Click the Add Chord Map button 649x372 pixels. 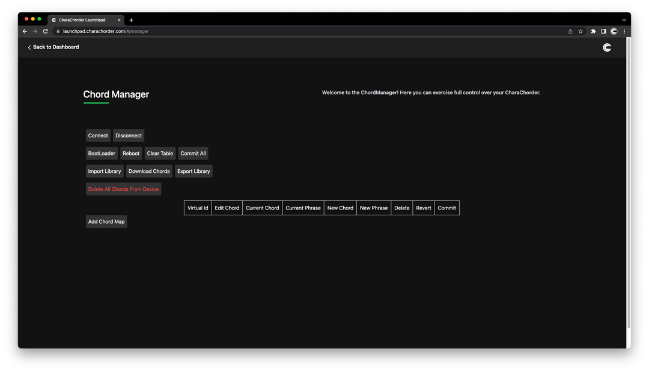point(106,221)
